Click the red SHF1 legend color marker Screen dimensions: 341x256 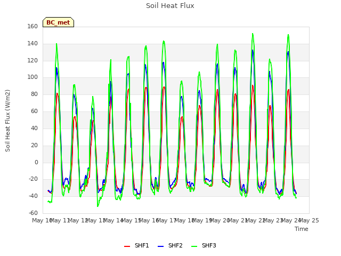(x=127, y=246)
